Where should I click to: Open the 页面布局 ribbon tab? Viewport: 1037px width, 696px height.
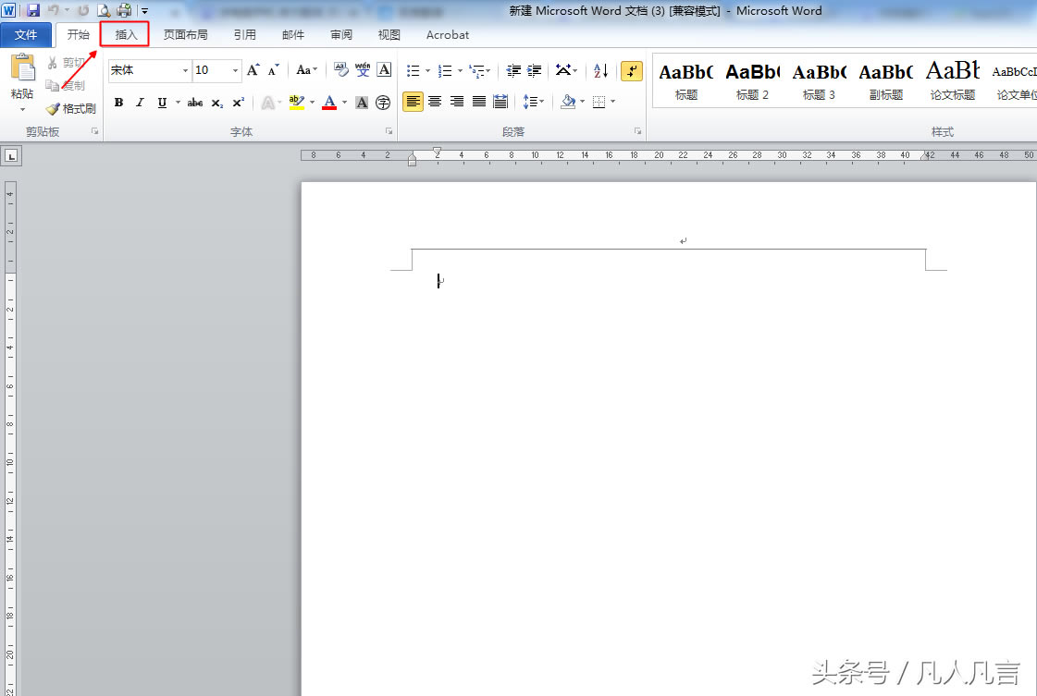(x=185, y=35)
